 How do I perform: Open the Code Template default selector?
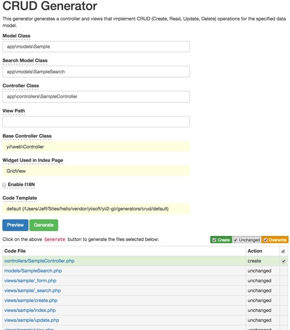[96, 209]
